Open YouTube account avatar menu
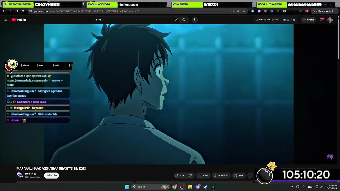Image resolution: width=340 pixels, height=191 pixels. [x=330, y=20]
